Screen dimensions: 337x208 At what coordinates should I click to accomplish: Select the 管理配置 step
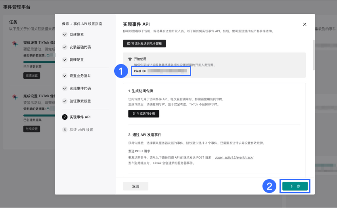[77, 60]
